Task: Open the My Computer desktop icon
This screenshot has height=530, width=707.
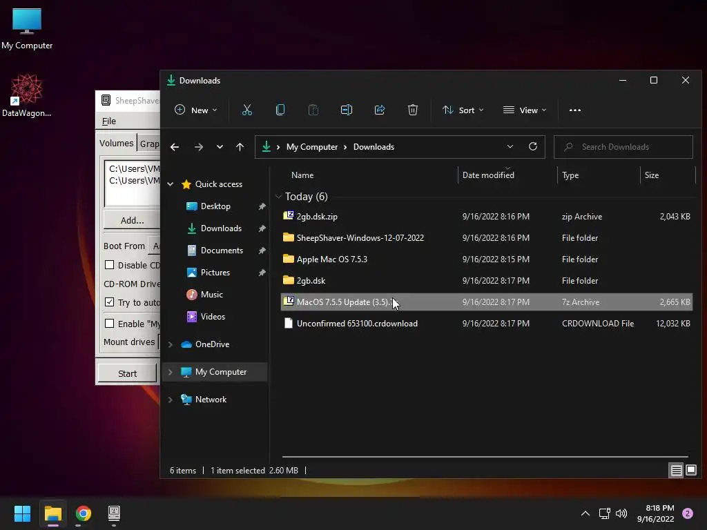Action: point(27,29)
